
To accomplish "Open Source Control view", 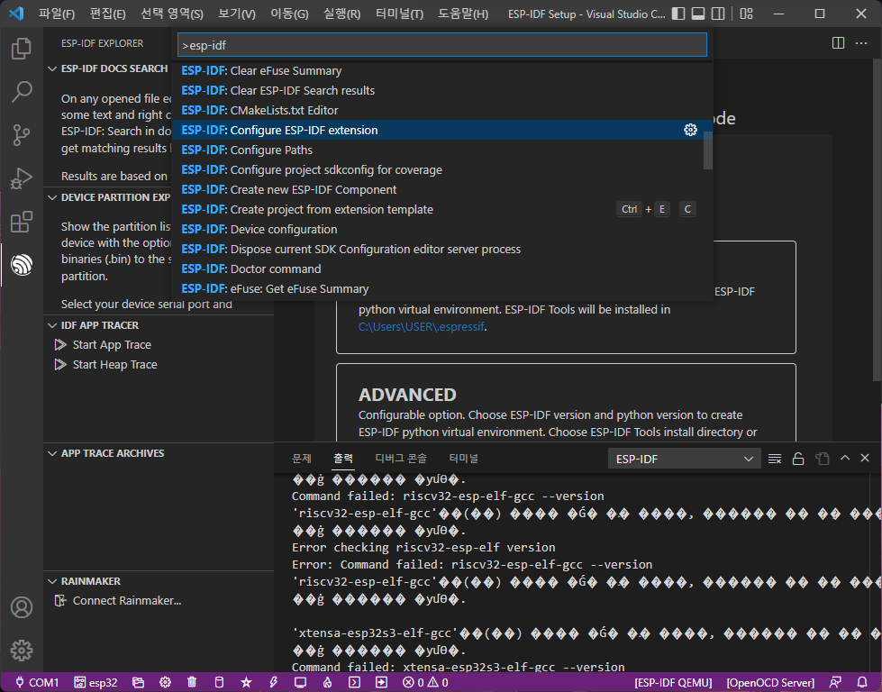I will click(x=22, y=135).
